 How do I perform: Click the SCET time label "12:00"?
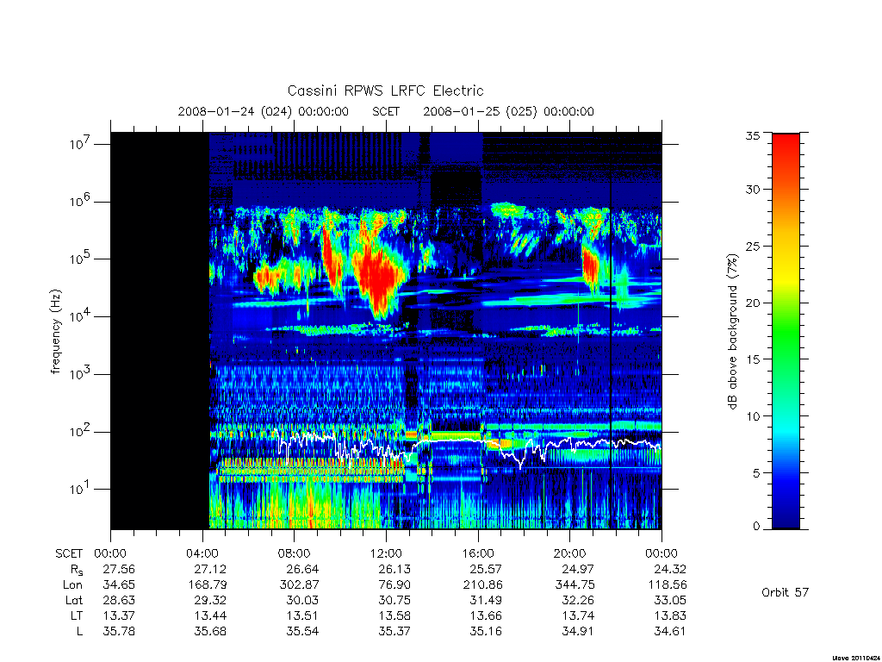click(386, 553)
